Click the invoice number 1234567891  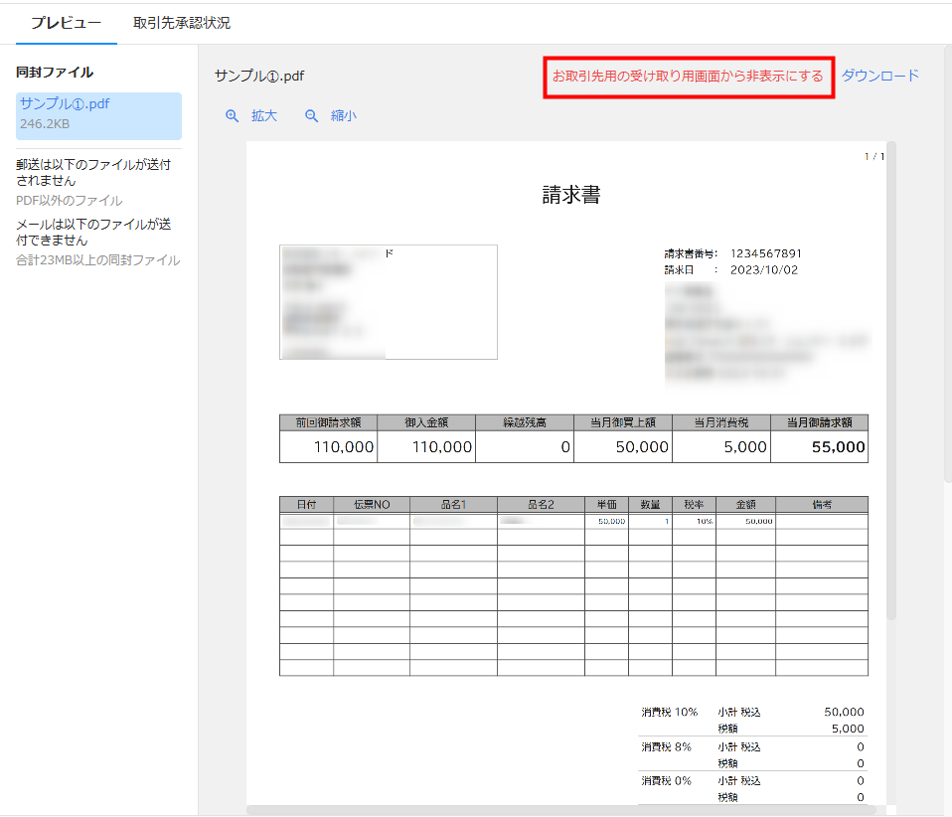[765, 253]
